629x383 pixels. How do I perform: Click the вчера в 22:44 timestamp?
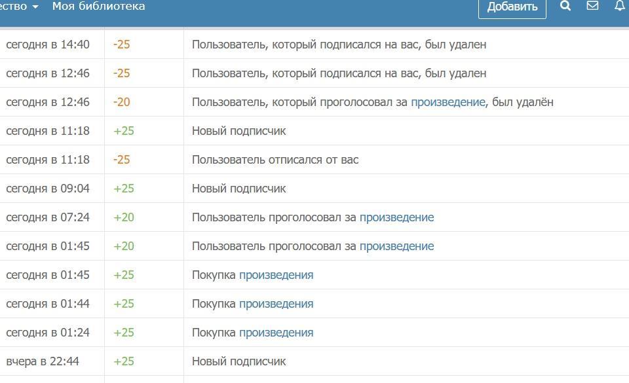pyautogui.click(x=43, y=361)
